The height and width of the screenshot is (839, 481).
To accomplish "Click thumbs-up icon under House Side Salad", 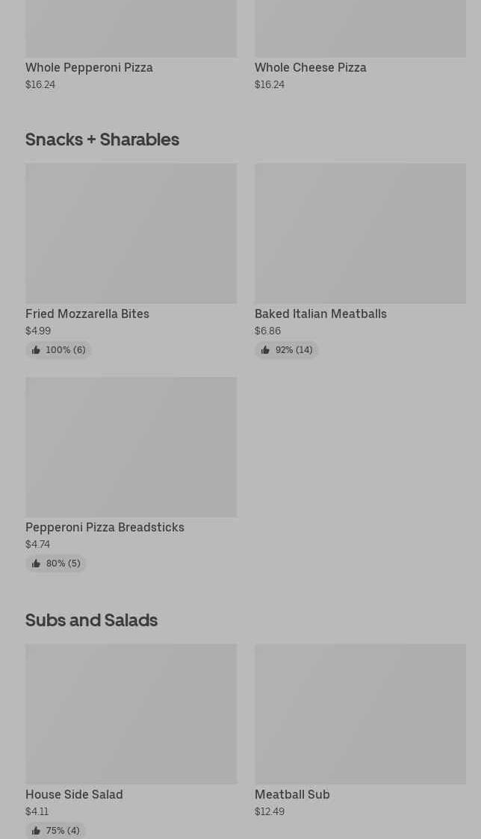I will (36, 831).
